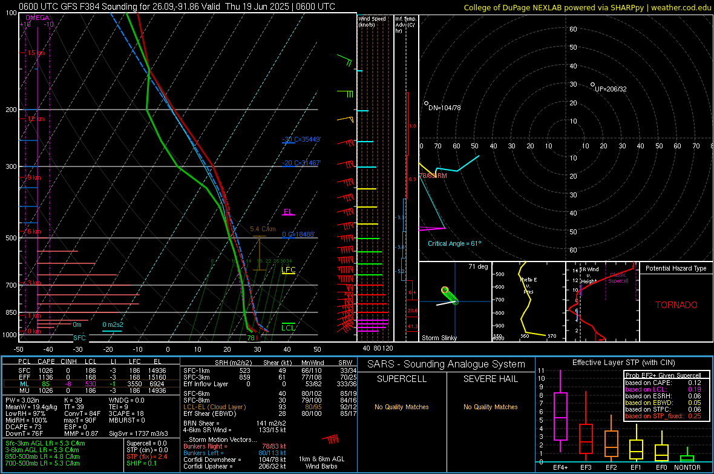714x474 pixels.
Task: Click the CINH column header
Action: pyautogui.click(x=69, y=361)
